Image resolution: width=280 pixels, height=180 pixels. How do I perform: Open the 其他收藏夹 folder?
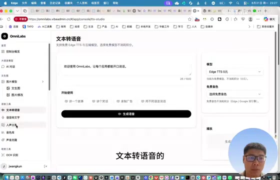(265, 26)
